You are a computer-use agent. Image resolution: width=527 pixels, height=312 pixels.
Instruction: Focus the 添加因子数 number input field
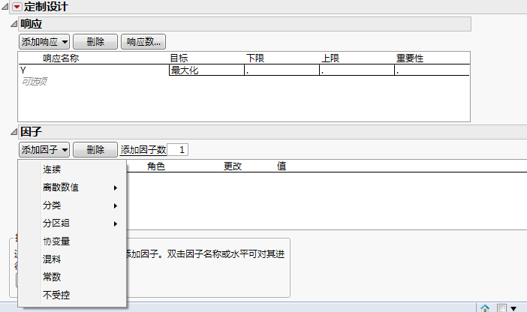coord(177,150)
